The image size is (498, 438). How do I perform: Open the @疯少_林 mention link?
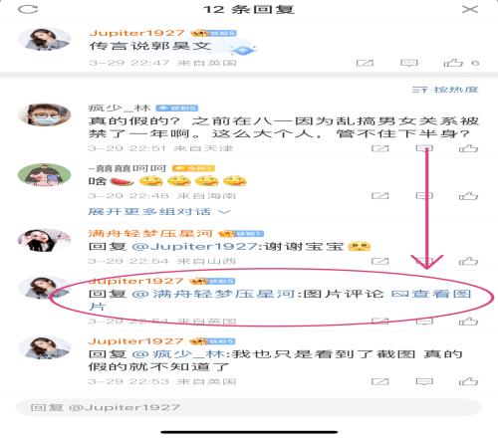pos(178,354)
